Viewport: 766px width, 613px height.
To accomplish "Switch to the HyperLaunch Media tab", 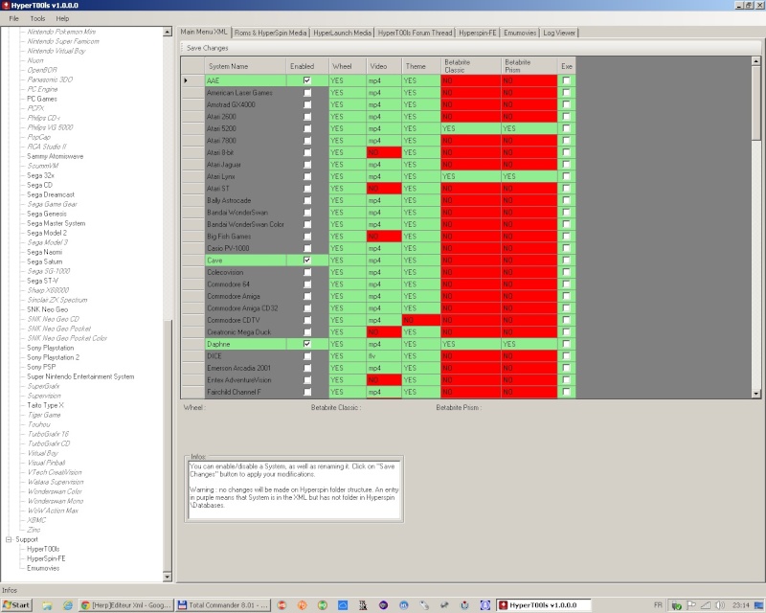I will tap(343, 33).
